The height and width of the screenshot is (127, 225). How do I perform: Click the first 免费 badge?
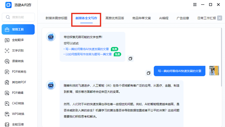click(x=114, y=49)
